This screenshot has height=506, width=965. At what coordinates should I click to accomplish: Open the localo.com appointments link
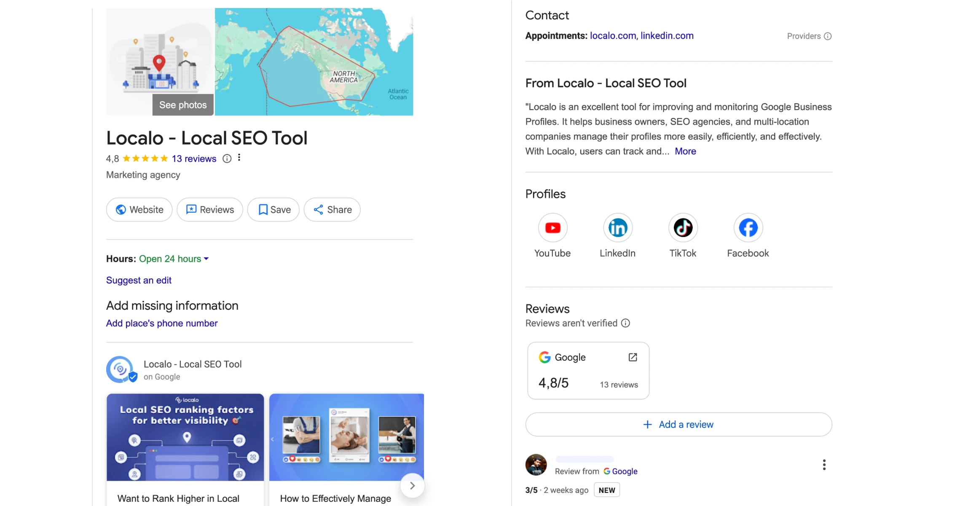612,36
